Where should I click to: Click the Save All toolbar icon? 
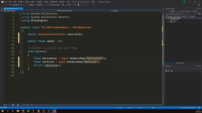pos(18,5)
